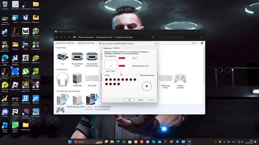Click the taskbar search box
Viewport: 259px width, 145px height.
(88, 142)
